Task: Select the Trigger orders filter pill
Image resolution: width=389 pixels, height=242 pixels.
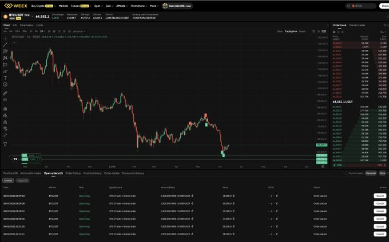Action: tap(22, 180)
